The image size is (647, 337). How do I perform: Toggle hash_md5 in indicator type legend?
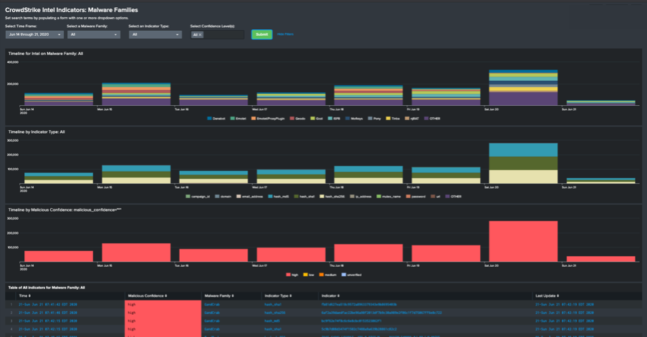279,197
